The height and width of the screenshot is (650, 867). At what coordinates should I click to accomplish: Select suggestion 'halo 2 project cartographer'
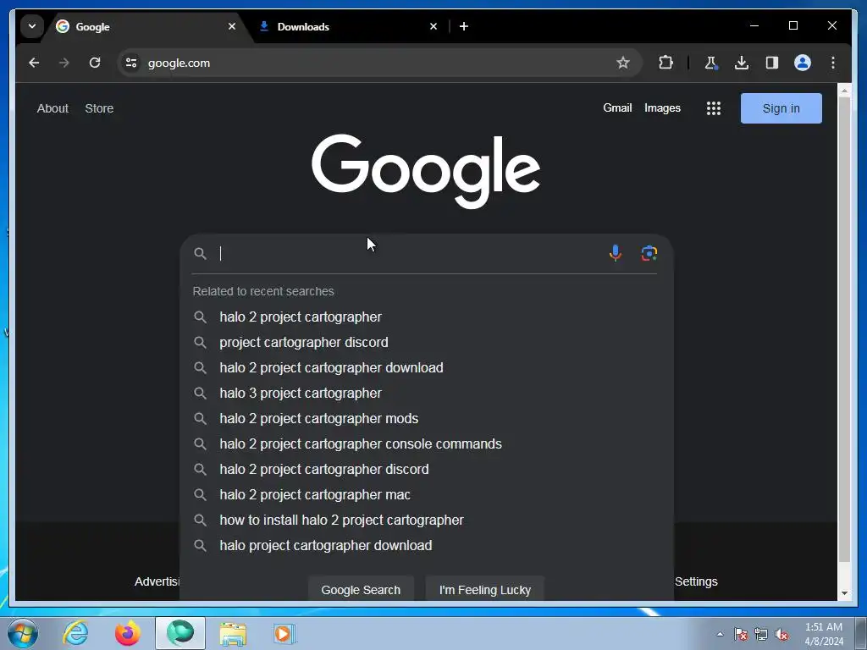425,317
